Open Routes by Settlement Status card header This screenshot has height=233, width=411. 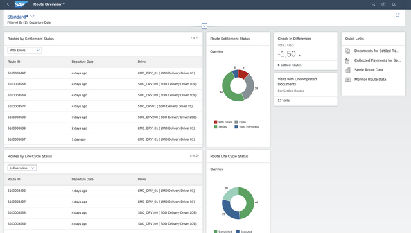coord(103,39)
